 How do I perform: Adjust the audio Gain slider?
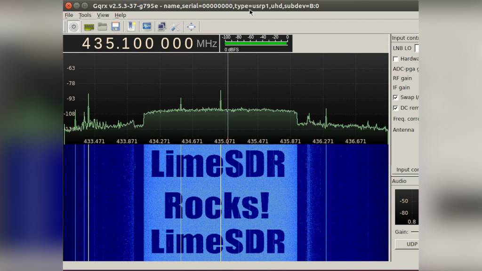click(x=415, y=232)
